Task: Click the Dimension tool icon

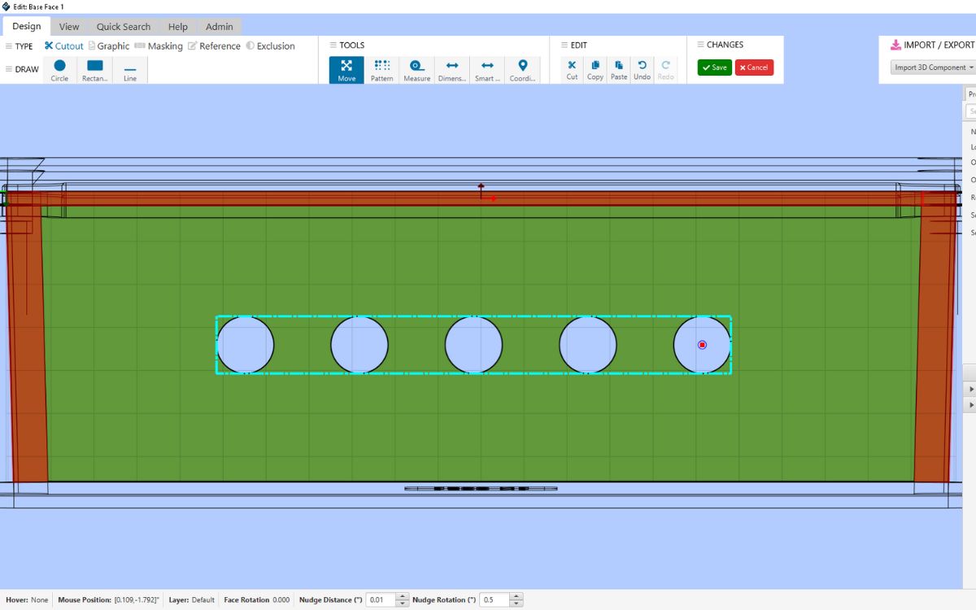Action: pyautogui.click(x=452, y=70)
